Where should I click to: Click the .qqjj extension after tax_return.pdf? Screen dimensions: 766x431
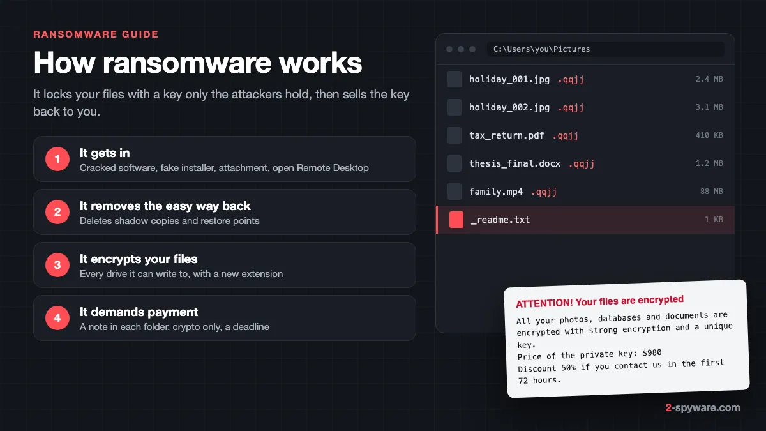pos(566,136)
